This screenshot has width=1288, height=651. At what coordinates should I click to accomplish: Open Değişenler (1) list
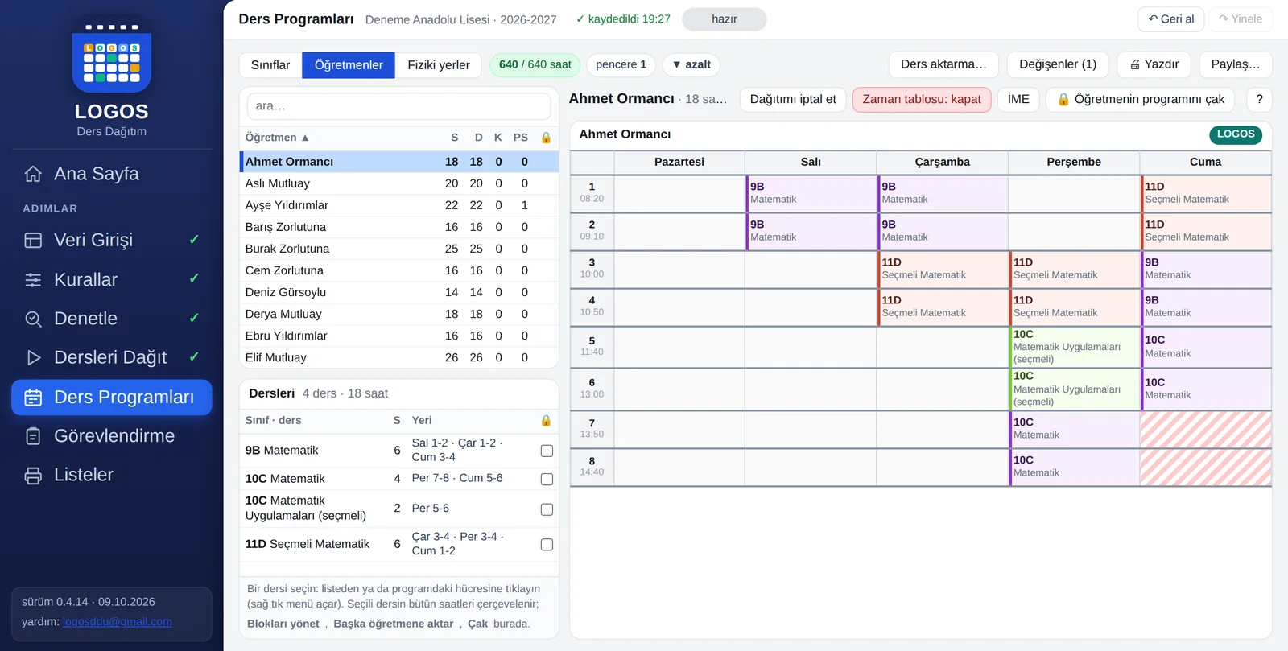click(x=1058, y=64)
